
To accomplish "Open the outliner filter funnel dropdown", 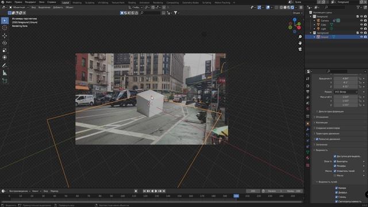I will coord(359,7).
